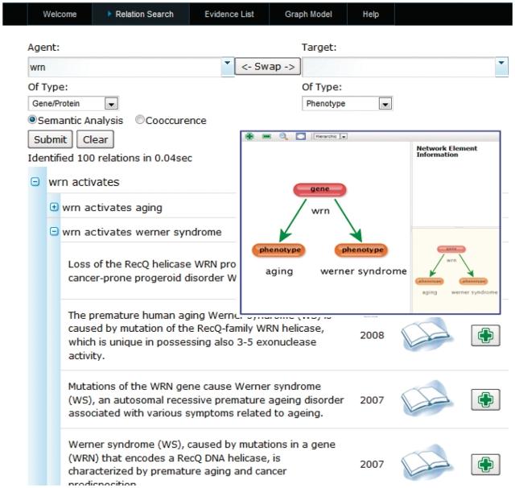Click the Swap button between Agent and Target

coord(267,66)
